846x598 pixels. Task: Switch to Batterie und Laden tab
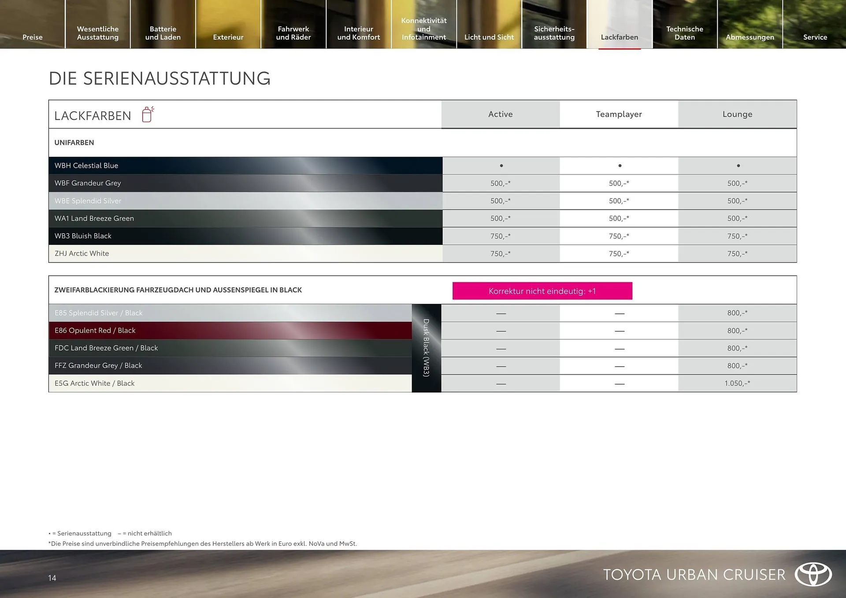point(163,33)
